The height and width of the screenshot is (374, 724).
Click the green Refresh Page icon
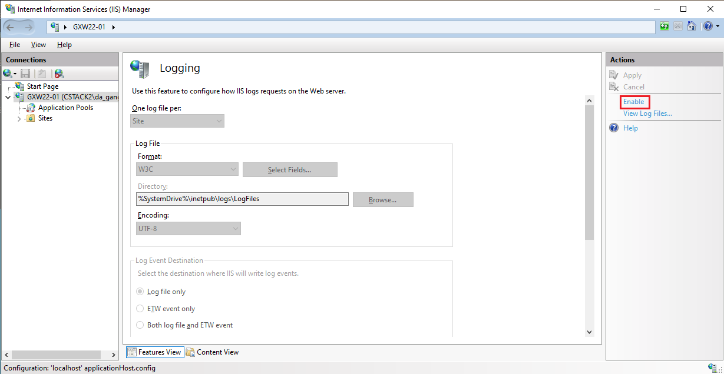(x=665, y=26)
